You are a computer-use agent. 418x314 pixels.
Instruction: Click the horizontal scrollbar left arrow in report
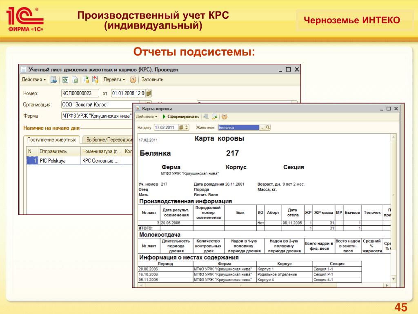click(141, 285)
